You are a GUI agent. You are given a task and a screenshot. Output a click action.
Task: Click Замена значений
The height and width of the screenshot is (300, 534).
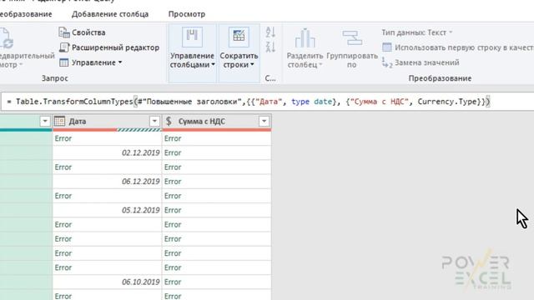click(427, 62)
